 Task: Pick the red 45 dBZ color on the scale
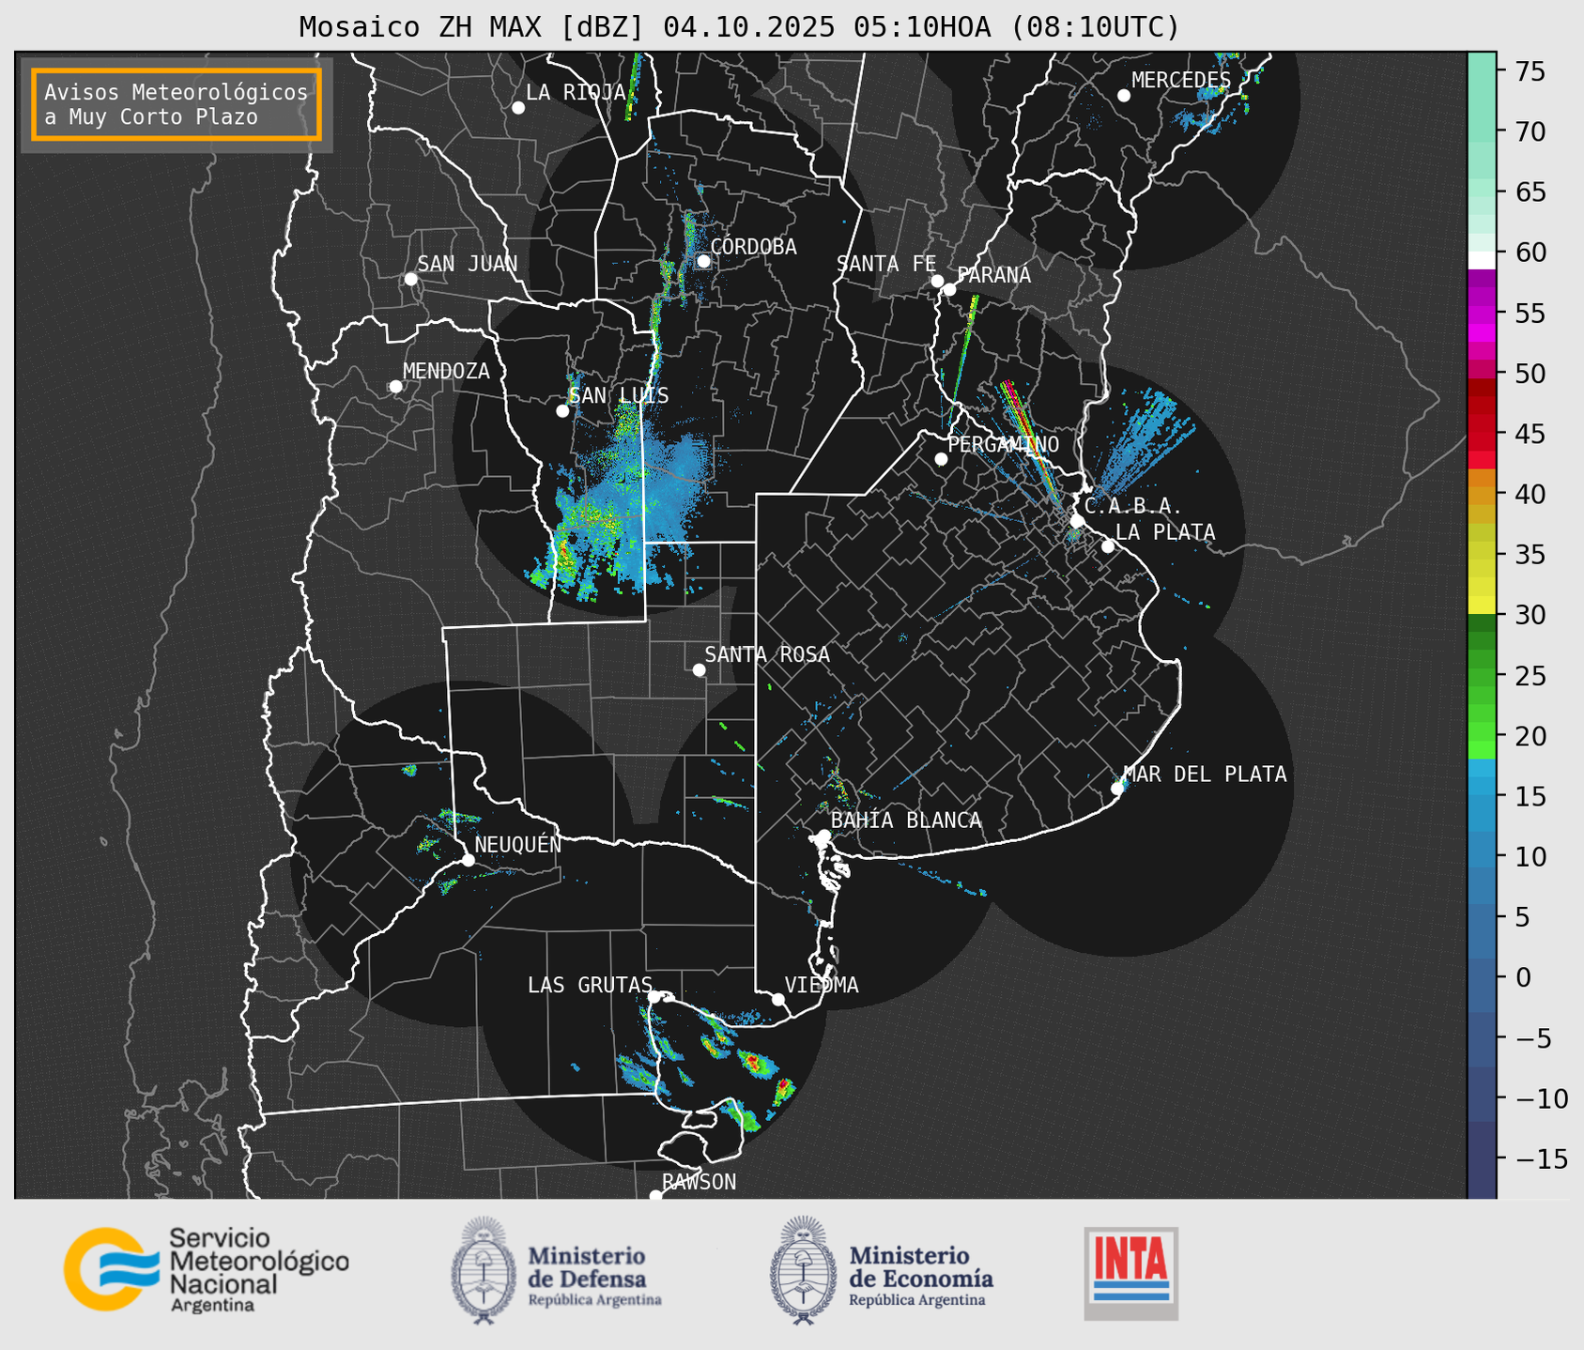point(1482,435)
